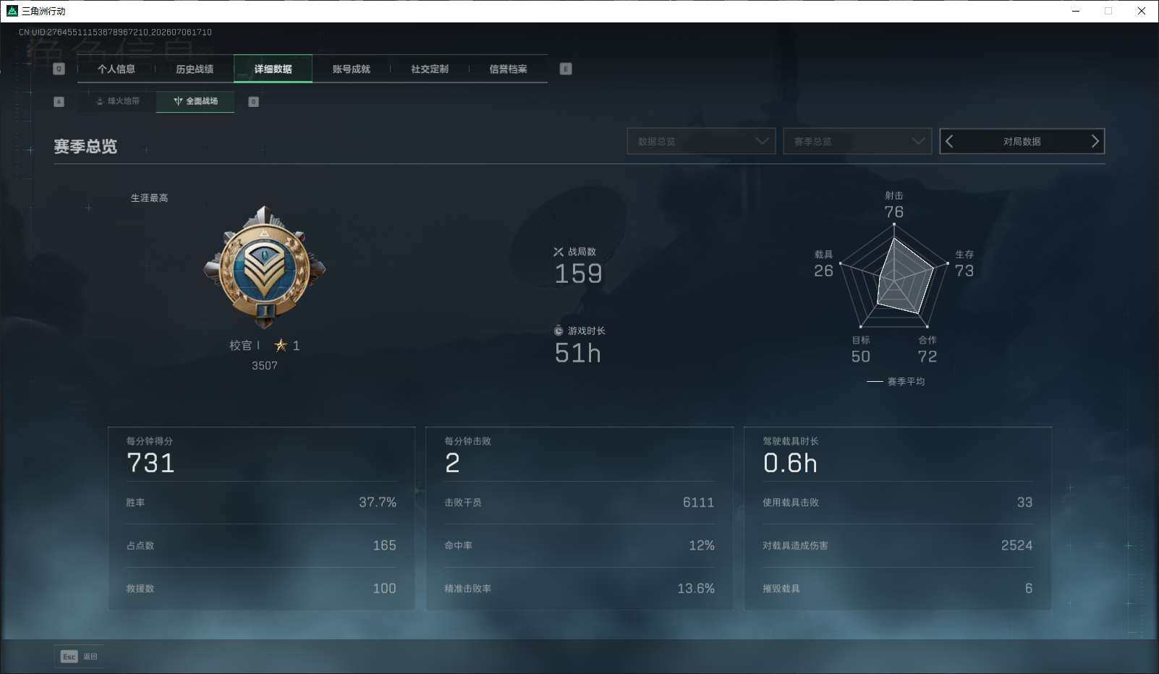Click the E key hint icon after the tabs
Screen dimensions: 1159x674
(566, 69)
